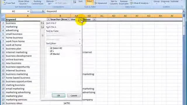Expand the formula bar chevron
The width and height of the screenshot is (187, 105).
pos(184,11)
